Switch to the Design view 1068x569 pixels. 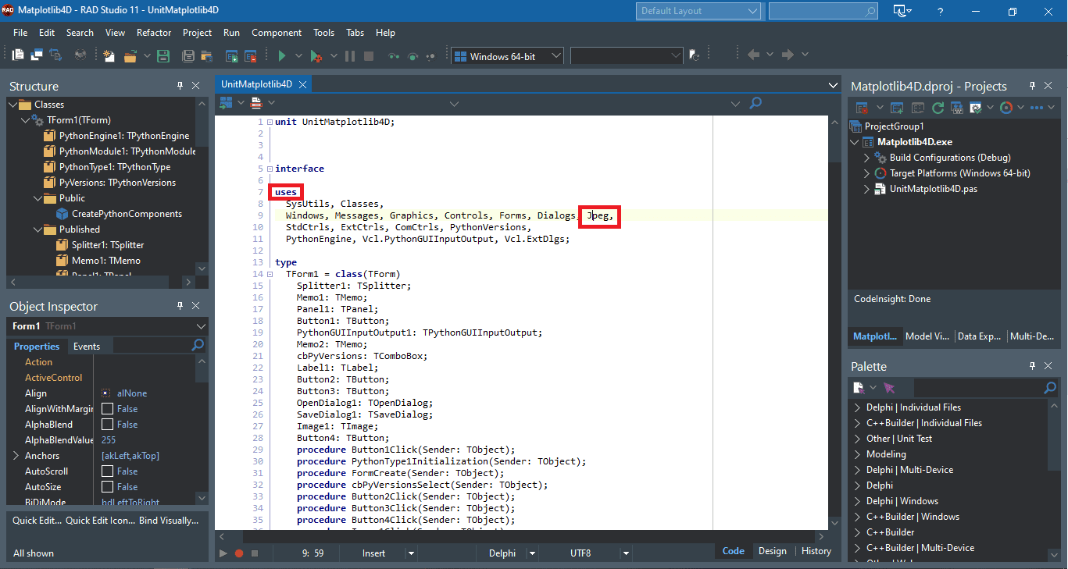coord(772,550)
